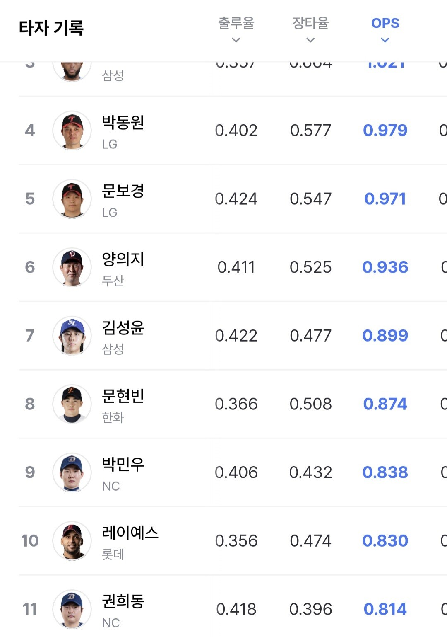Screen dimensions: 447x637
Task: Select the 문현빈 avatar image
Action: point(72,404)
